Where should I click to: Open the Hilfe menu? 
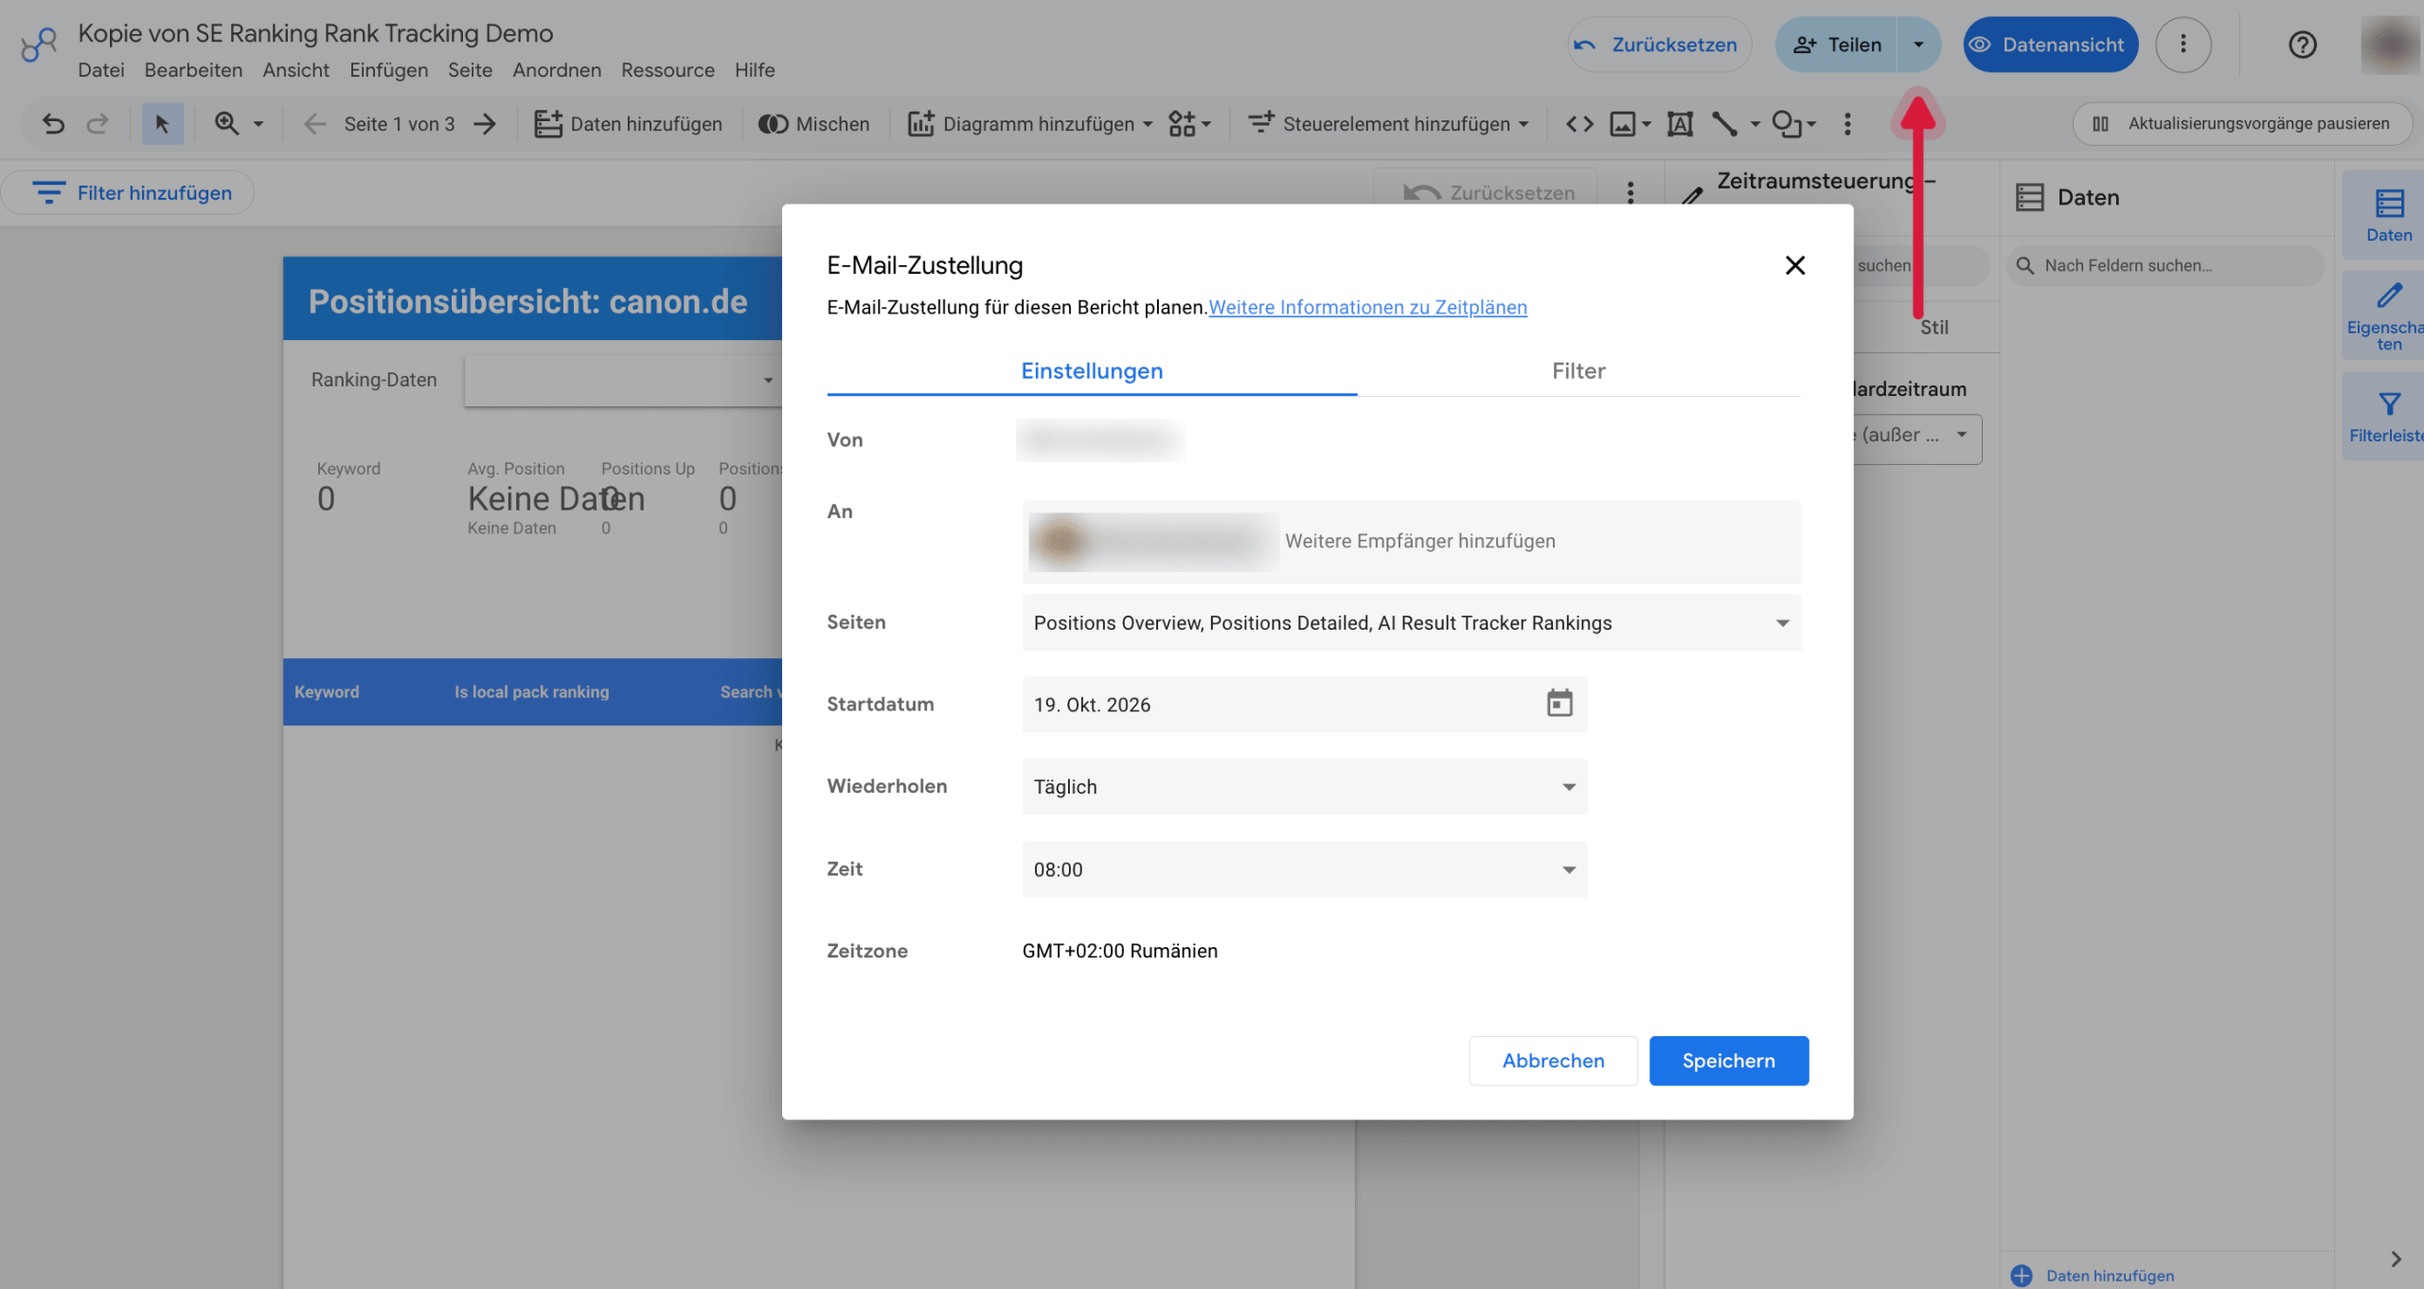755,70
